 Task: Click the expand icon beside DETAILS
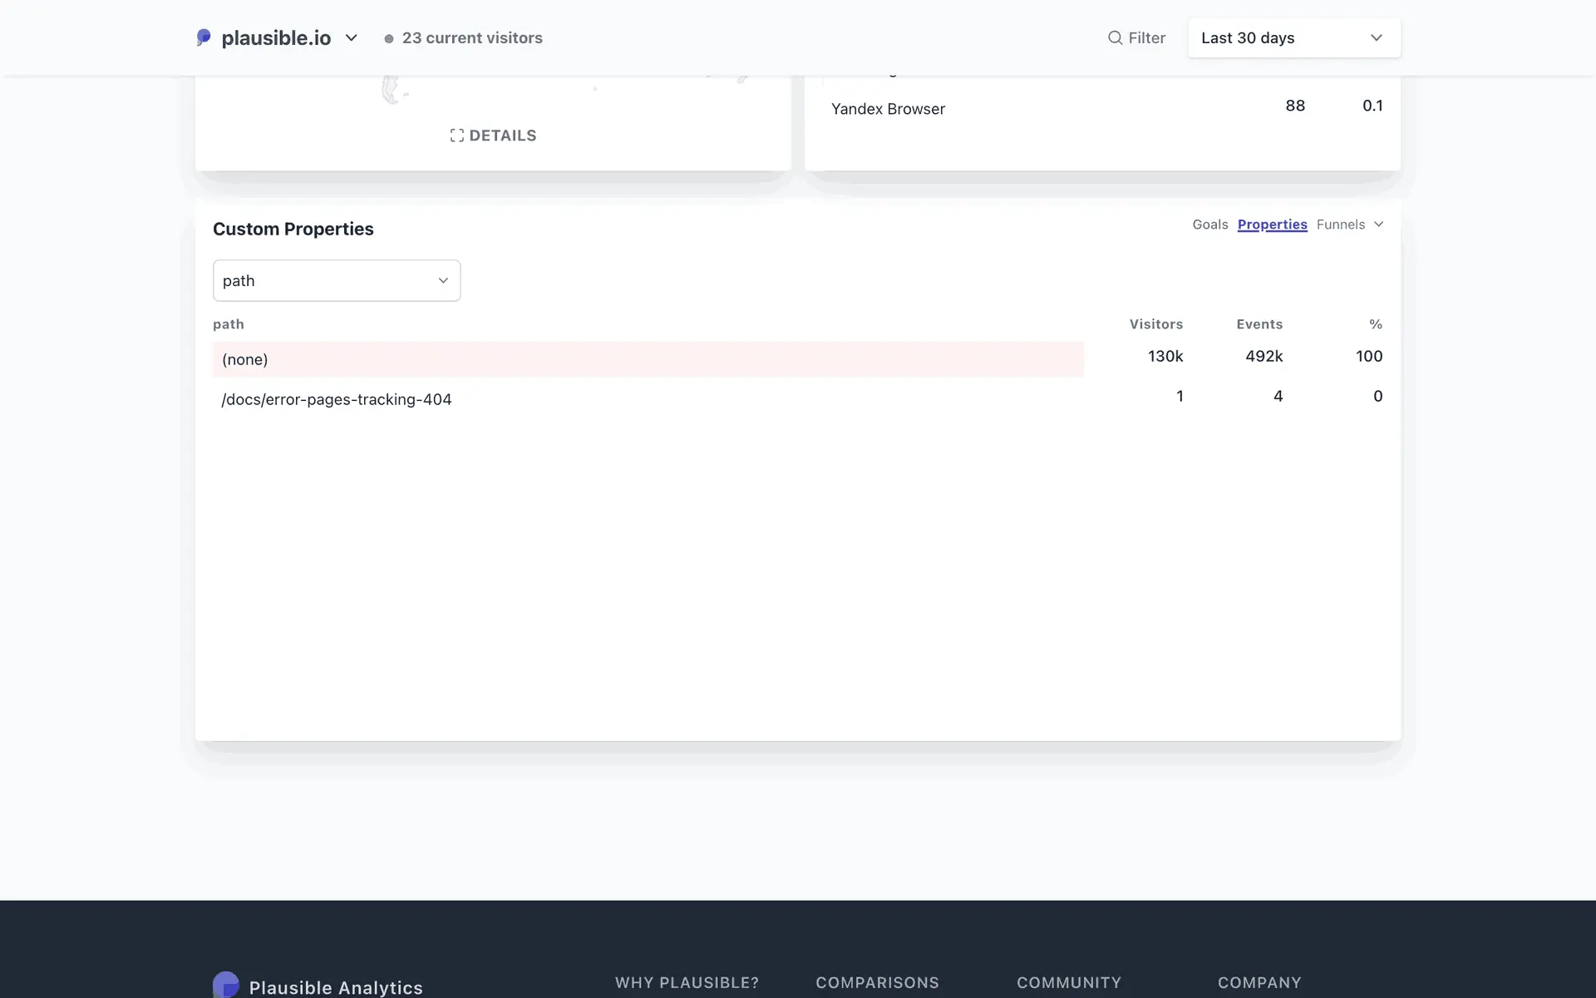coord(456,136)
